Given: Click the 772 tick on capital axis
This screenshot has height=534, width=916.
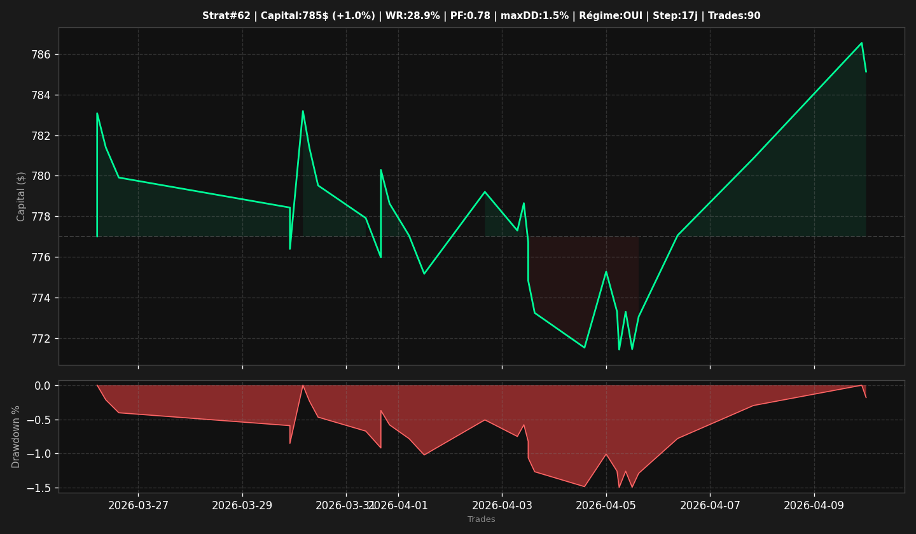Looking at the screenshot, I should click(42, 338).
